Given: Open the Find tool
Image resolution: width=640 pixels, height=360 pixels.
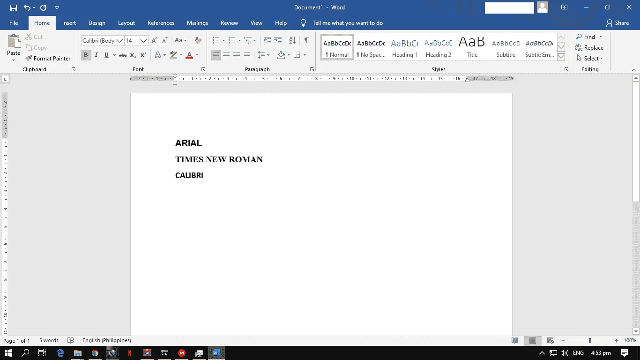Looking at the screenshot, I should coord(586,37).
